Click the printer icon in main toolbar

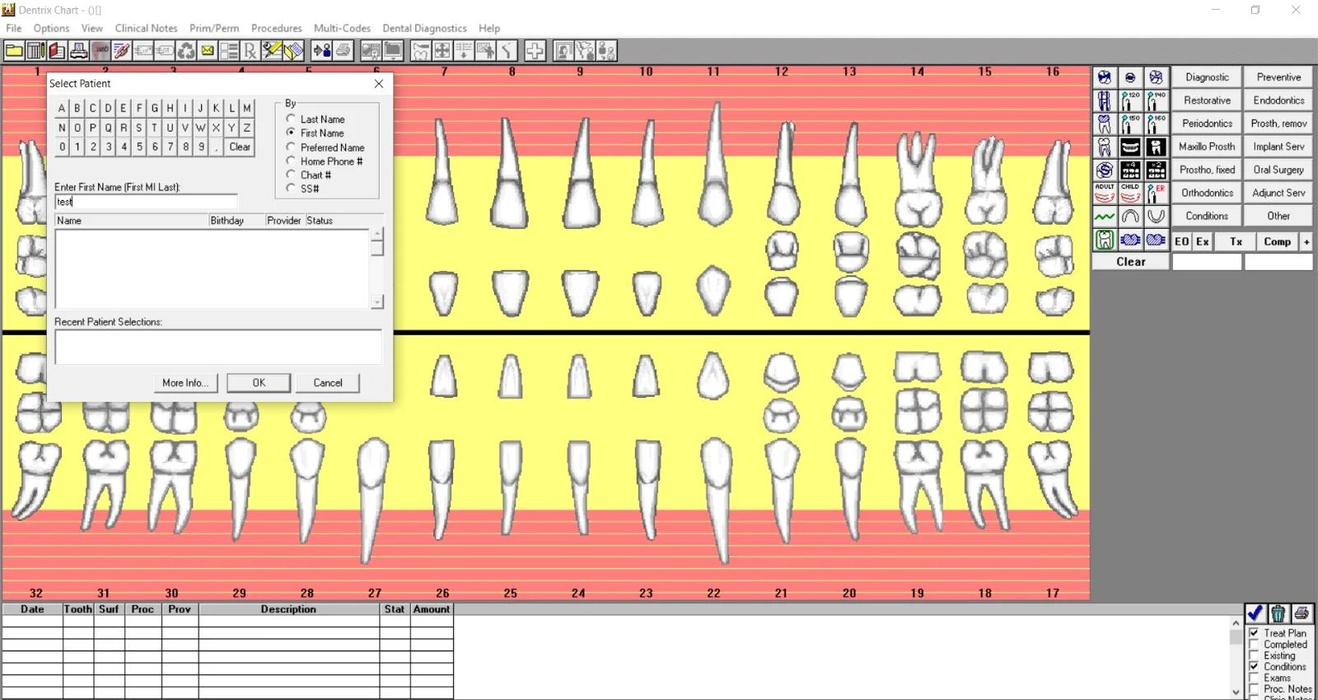click(x=79, y=51)
